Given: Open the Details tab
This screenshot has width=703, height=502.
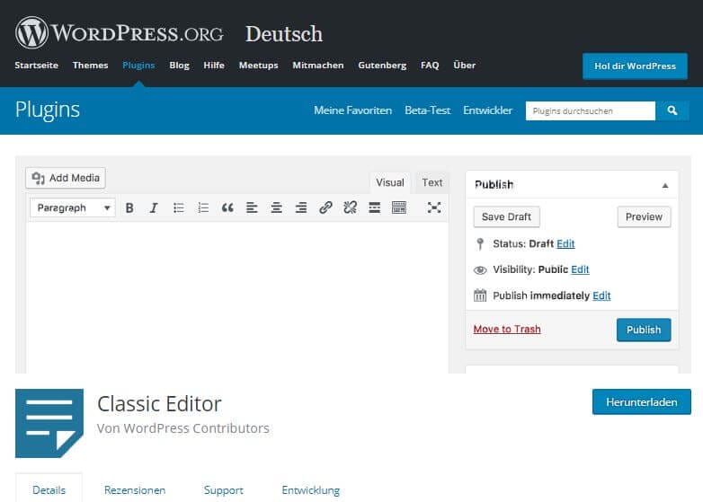Looking at the screenshot, I should coord(49,490).
